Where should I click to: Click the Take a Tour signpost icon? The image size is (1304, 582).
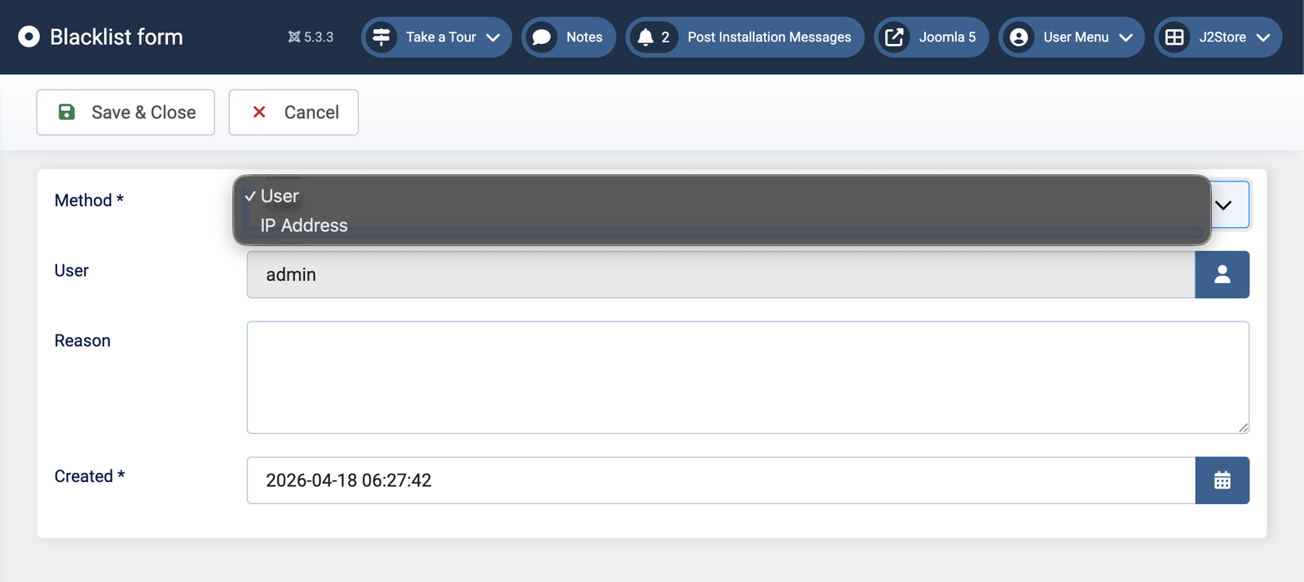pyautogui.click(x=381, y=37)
